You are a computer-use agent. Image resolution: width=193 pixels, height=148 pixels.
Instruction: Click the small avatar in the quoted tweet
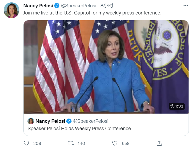tap(31, 121)
